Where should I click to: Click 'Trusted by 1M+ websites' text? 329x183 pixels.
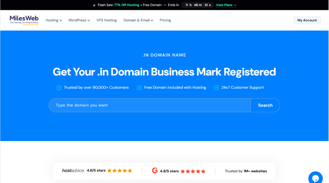point(246,171)
